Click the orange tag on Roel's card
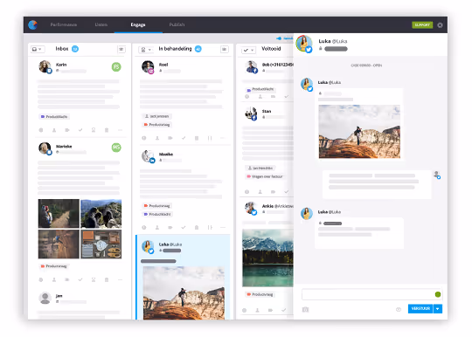Screen dimensions: 472x337 pos(156,125)
